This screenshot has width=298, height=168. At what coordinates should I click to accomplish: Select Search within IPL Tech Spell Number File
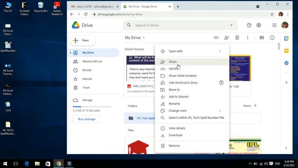pyautogui.click(x=192, y=118)
